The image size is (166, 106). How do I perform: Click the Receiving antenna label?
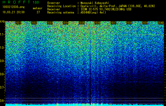point(61,12)
